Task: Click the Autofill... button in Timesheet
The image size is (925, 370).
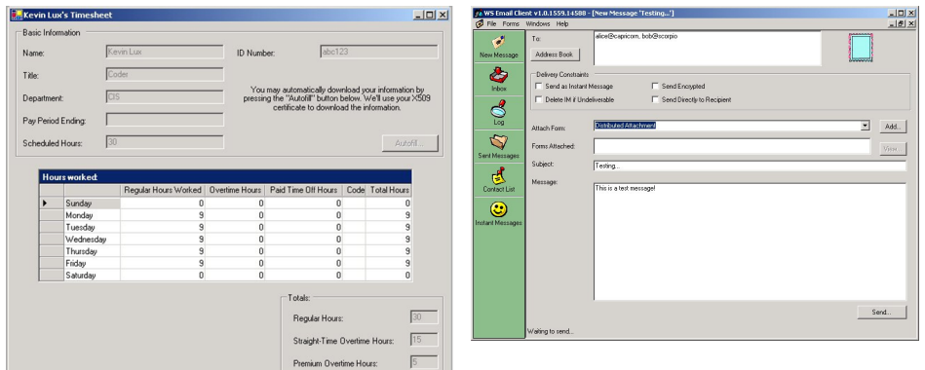Action: pyautogui.click(x=410, y=143)
